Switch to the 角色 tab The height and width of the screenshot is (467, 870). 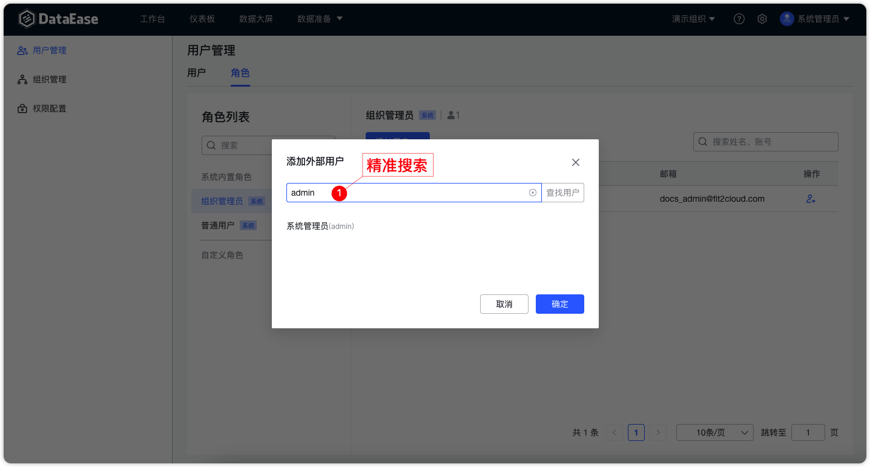240,73
